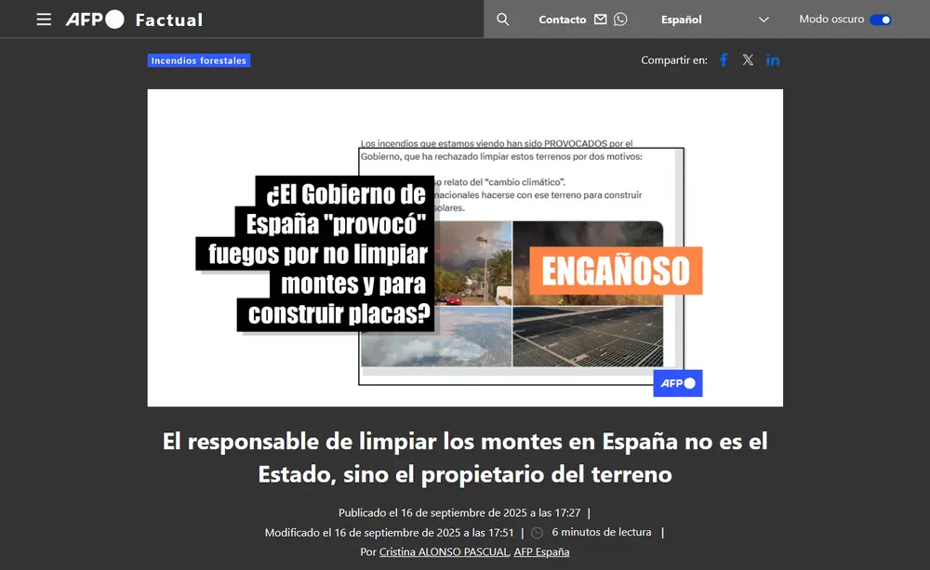
Task: Open the AFP España author link
Action: tap(541, 551)
